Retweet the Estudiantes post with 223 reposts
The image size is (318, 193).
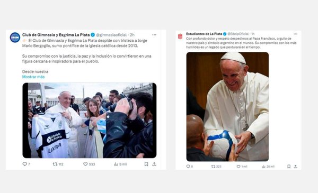213,167
